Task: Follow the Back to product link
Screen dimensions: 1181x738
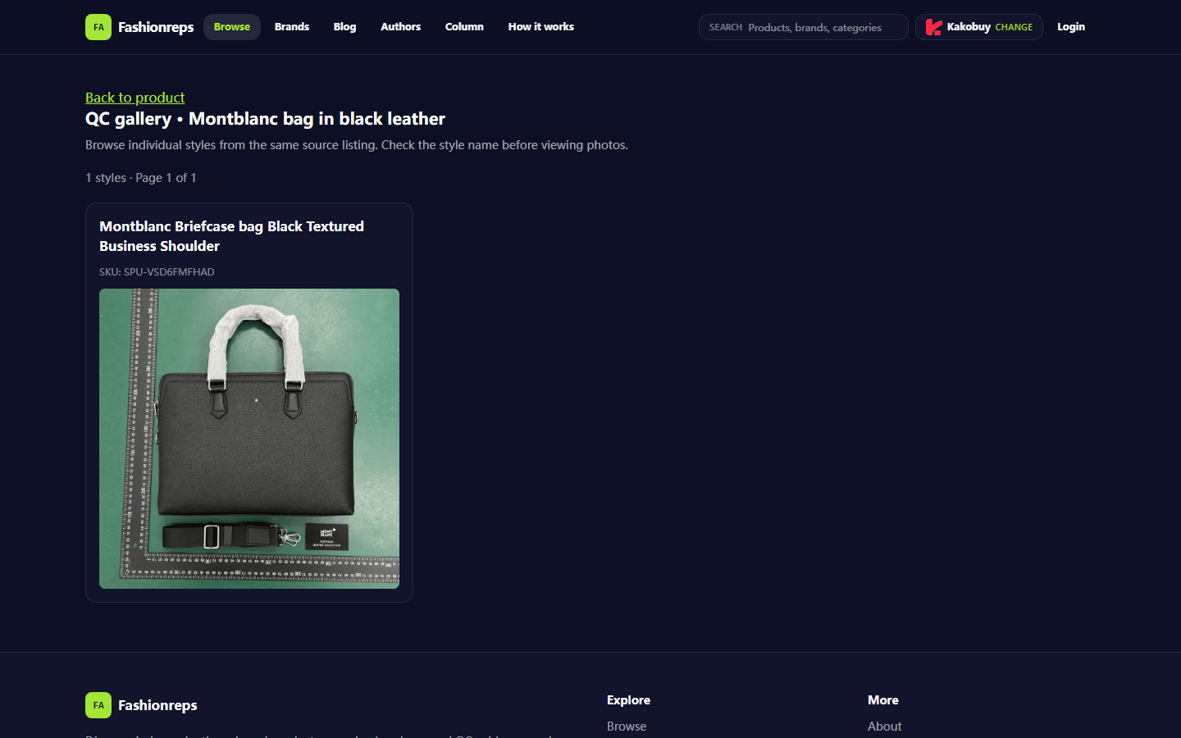Action: [135, 98]
